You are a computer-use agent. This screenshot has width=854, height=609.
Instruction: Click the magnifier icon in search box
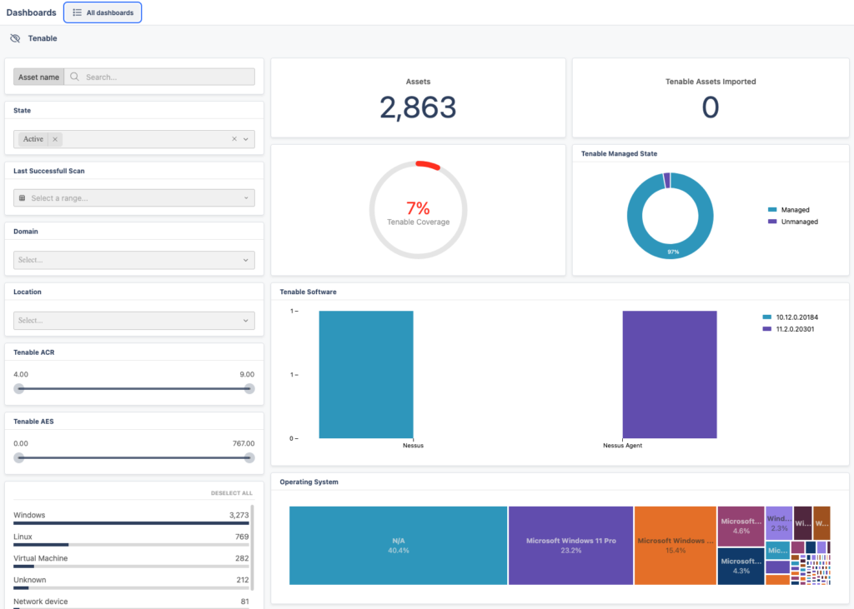(74, 77)
